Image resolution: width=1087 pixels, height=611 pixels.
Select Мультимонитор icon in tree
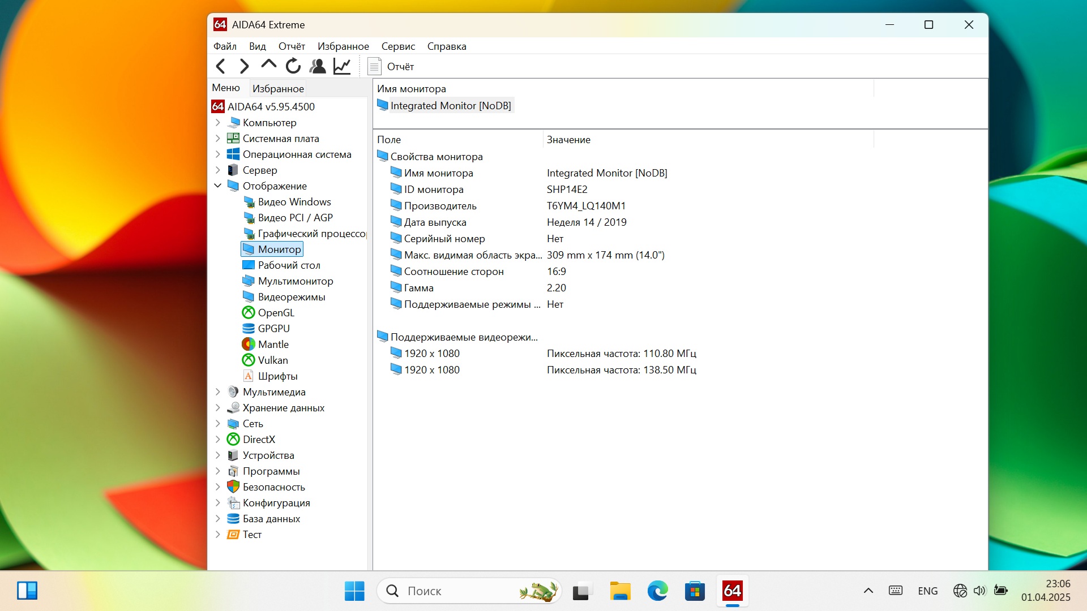tap(249, 281)
